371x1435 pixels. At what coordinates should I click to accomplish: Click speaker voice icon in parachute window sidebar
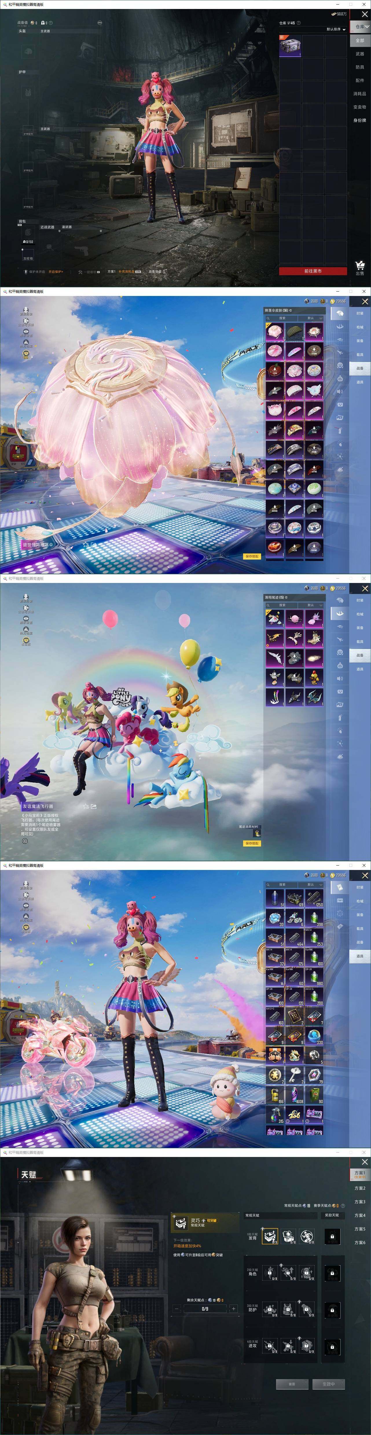coord(340,392)
